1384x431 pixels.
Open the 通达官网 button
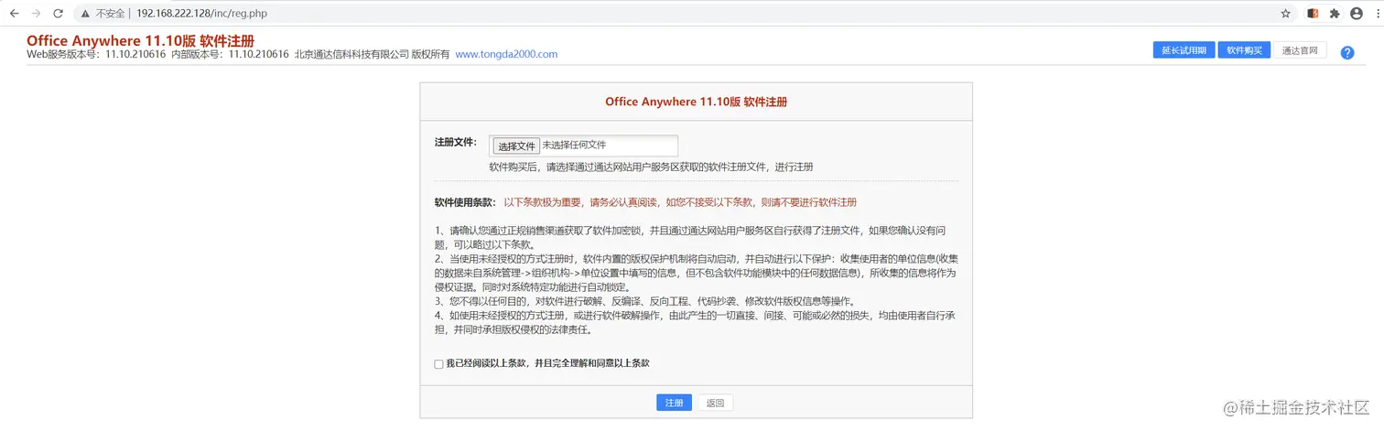coord(1300,50)
